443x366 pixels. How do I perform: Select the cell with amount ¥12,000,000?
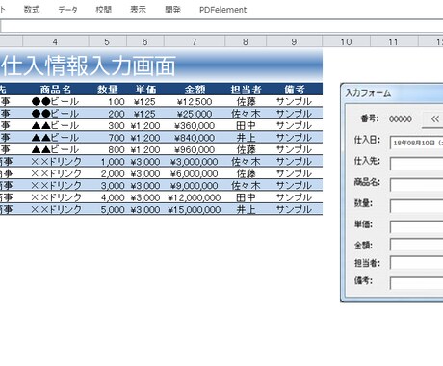[195, 197]
